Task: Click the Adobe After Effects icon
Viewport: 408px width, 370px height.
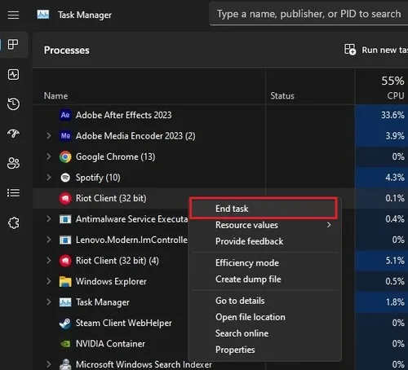Action: click(x=65, y=115)
